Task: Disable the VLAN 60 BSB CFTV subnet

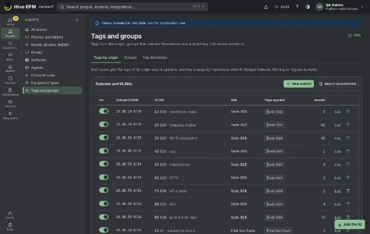Action: point(104,177)
